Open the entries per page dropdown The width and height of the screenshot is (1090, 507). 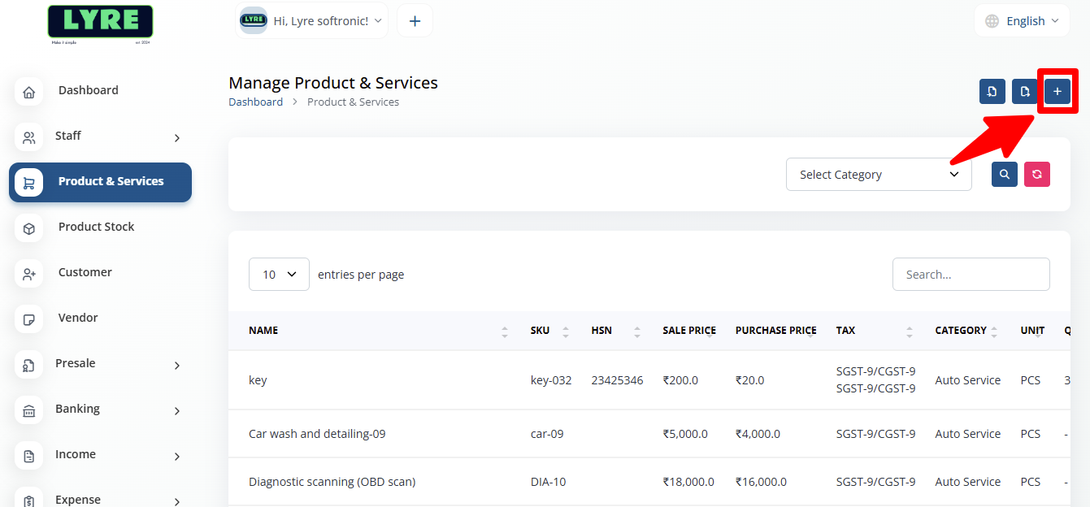coord(279,275)
